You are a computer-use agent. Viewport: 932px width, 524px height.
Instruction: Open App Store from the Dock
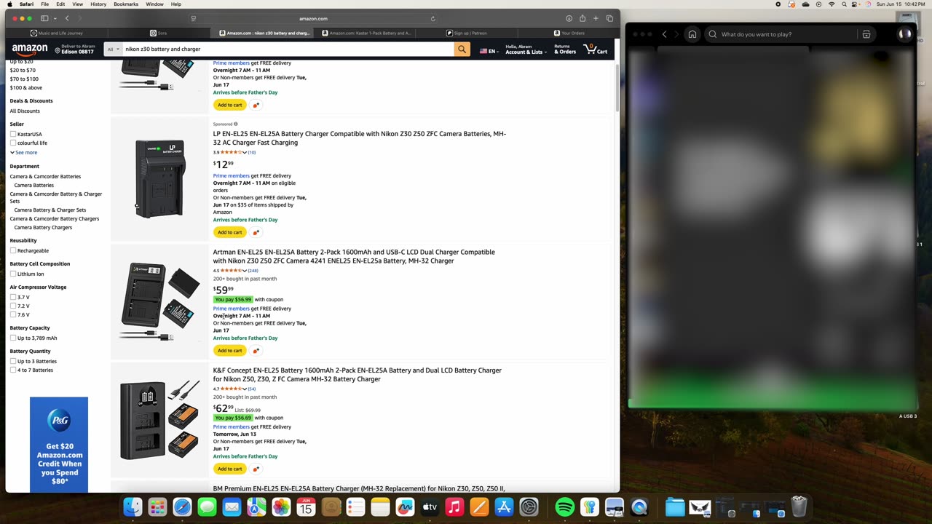[x=504, y=507]
